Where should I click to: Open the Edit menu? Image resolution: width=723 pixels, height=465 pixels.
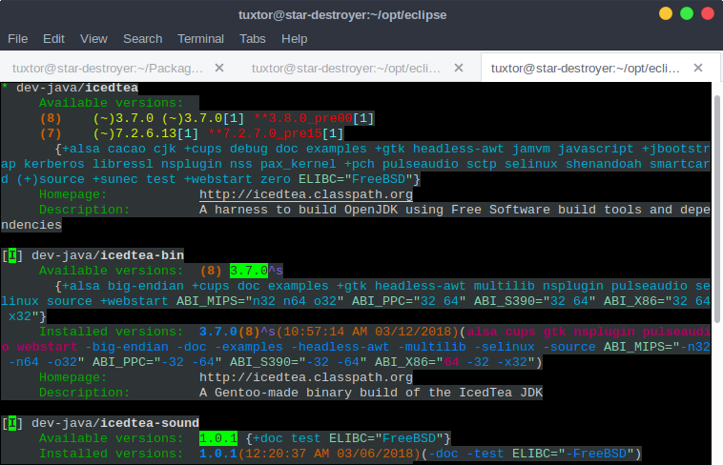(x=53, y=39)
